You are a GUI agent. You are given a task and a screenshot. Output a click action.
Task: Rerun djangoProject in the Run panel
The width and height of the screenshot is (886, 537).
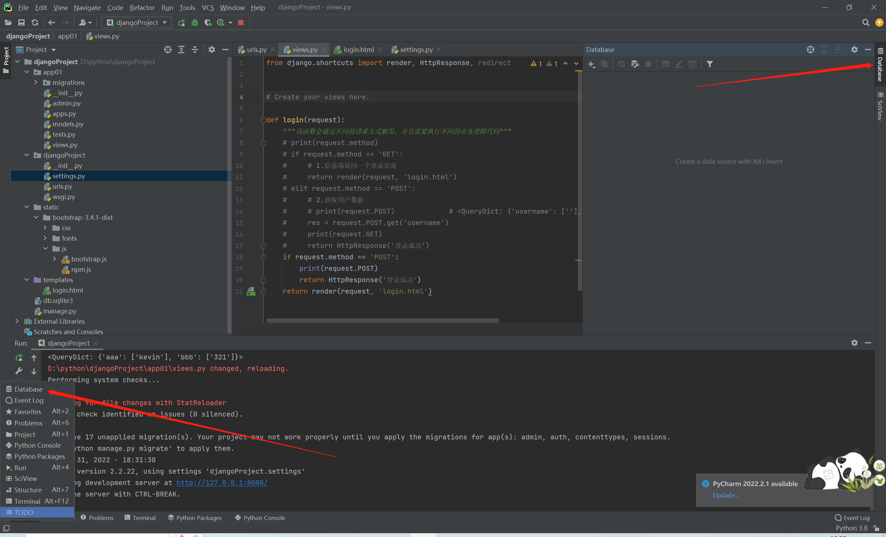pyautogui.click(x=19, y=358)
